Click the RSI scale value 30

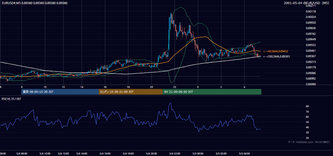[307, 132]
